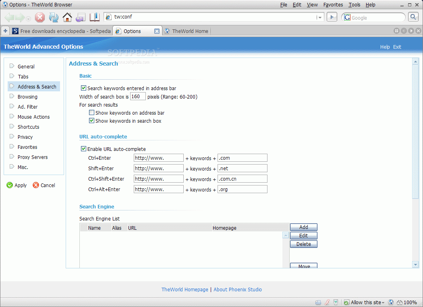This screenshot has height=307, width=423.
Task: Open the Edit menu
Action: pyautogui.click(x=297, y=5)
